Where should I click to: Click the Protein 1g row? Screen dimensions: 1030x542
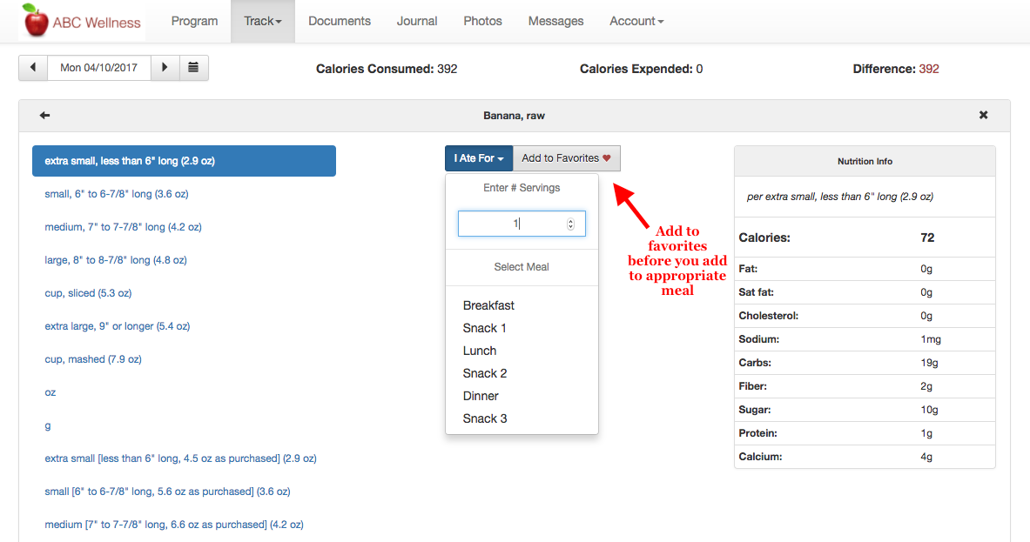click(865, 433)
